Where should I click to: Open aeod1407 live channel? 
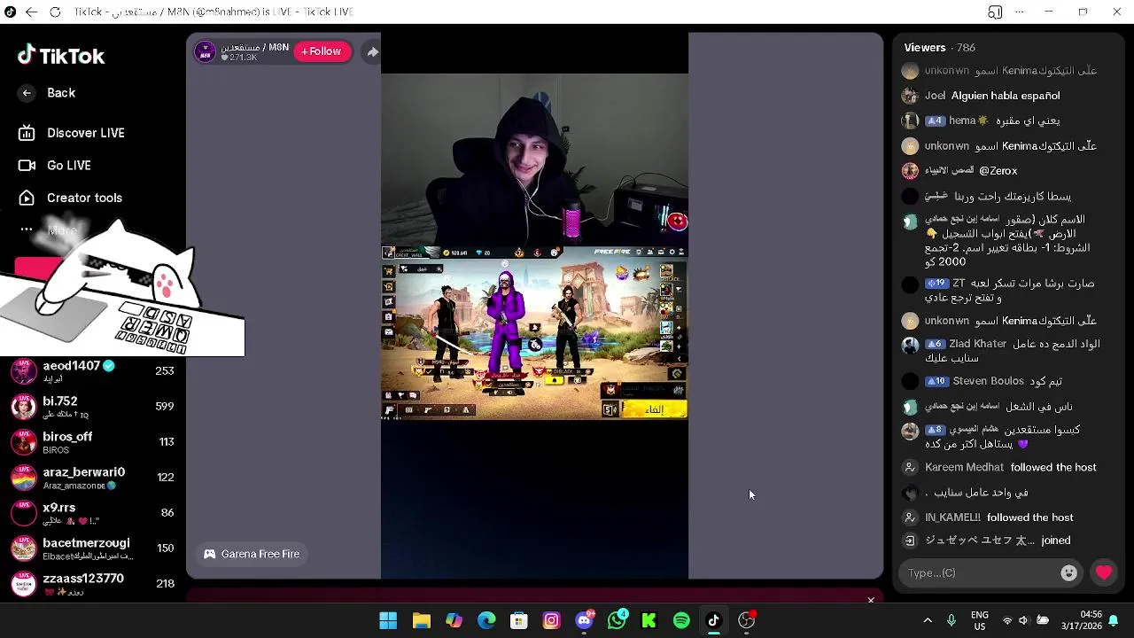click(x=93, y=370)
